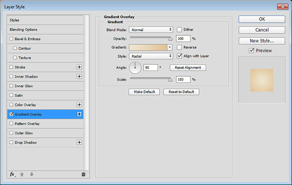
Task: Click the effects list vertical scrollbar
Action: pos(86,92)
